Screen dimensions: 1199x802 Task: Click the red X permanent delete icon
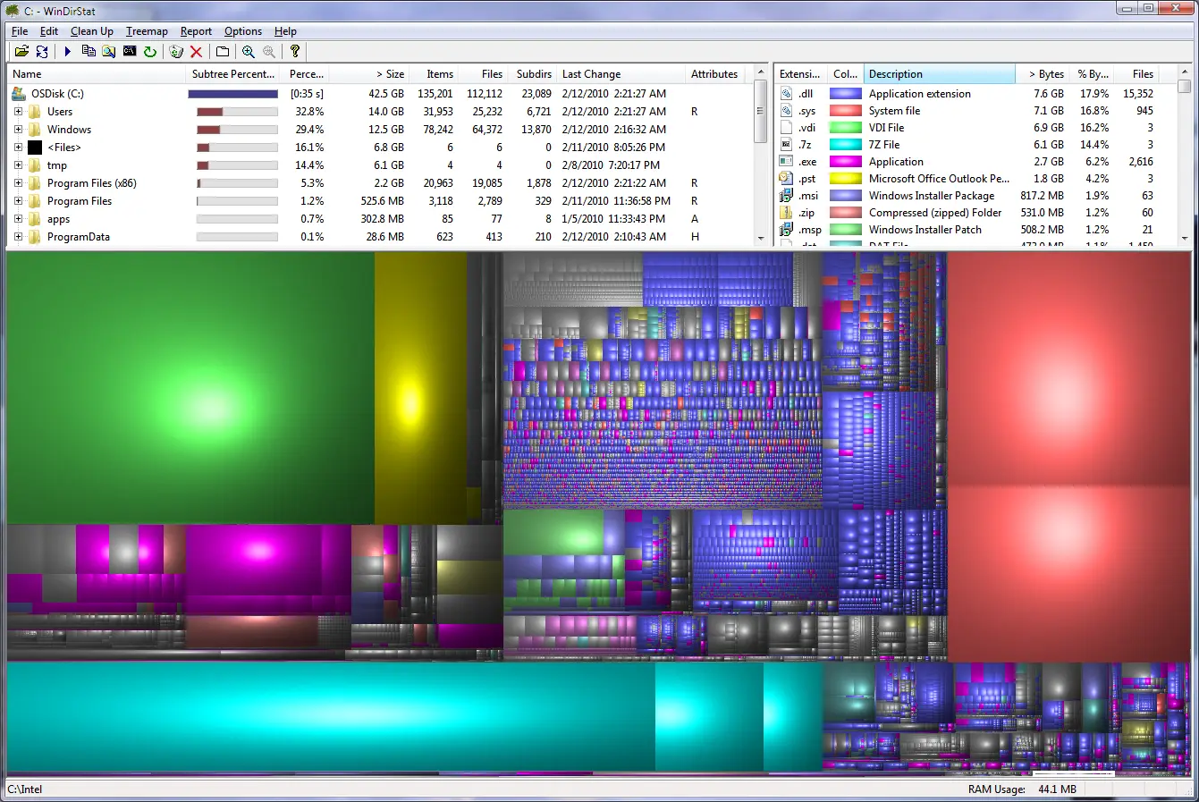(x=196, y=52)
